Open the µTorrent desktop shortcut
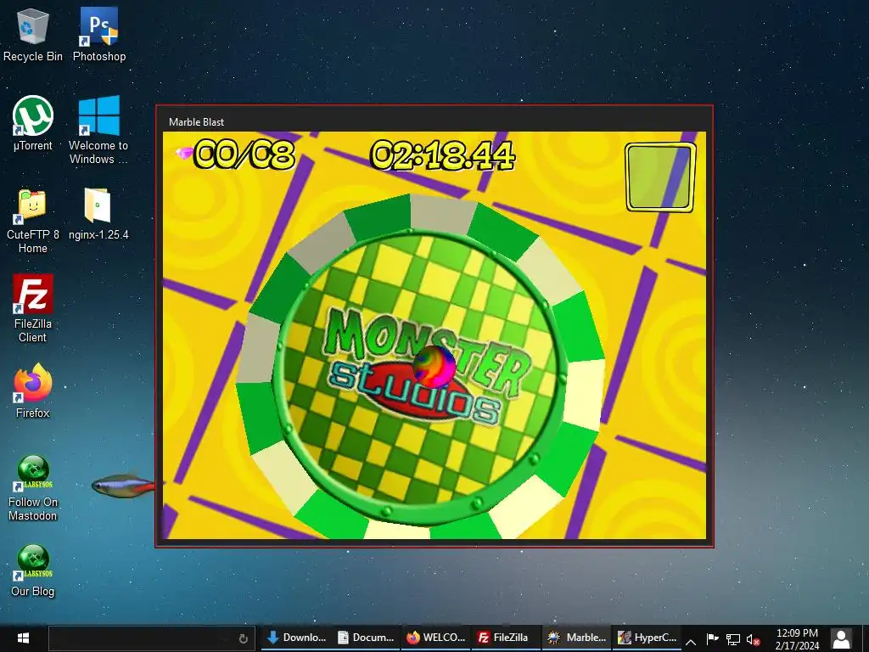The width and height of the screenshot is (869, 652). click(x=33, y=124)
